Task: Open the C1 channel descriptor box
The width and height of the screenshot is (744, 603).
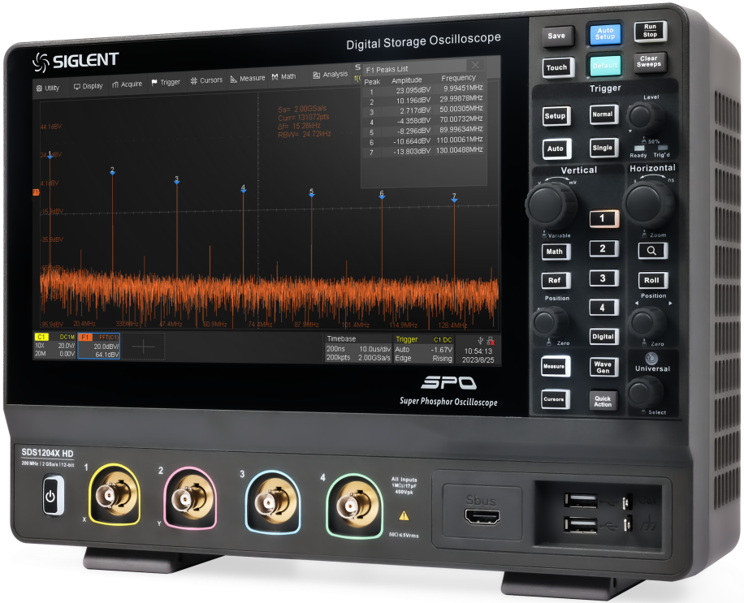Action: click(55, 345)
